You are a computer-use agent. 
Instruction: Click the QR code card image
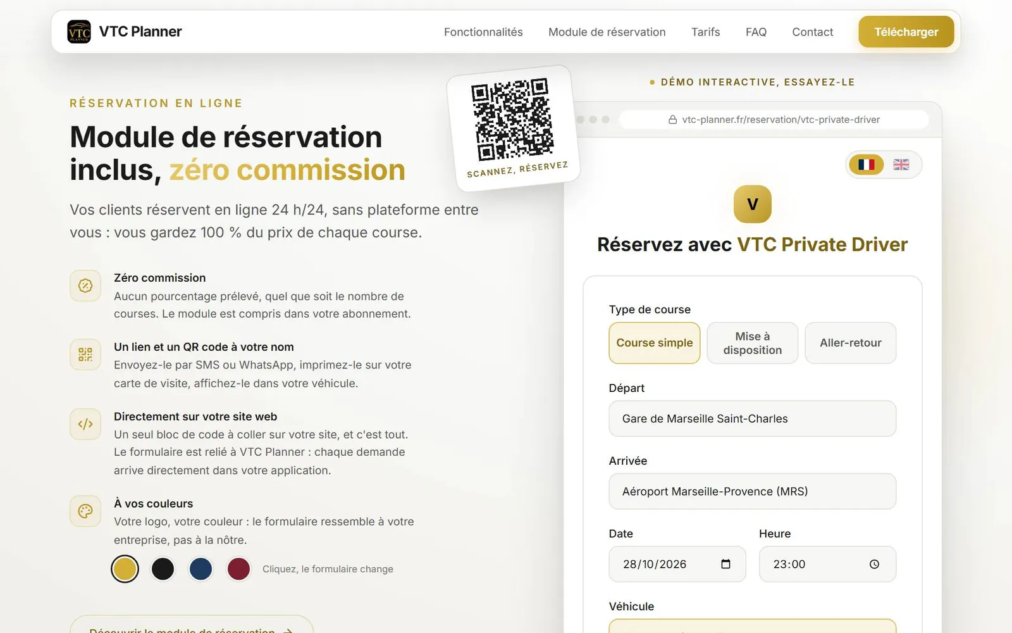(512, 120)
